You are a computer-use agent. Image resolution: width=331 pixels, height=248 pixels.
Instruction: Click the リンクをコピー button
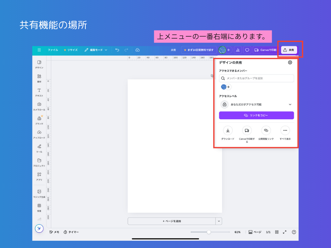pyautogui.click(x=257, y=115)
